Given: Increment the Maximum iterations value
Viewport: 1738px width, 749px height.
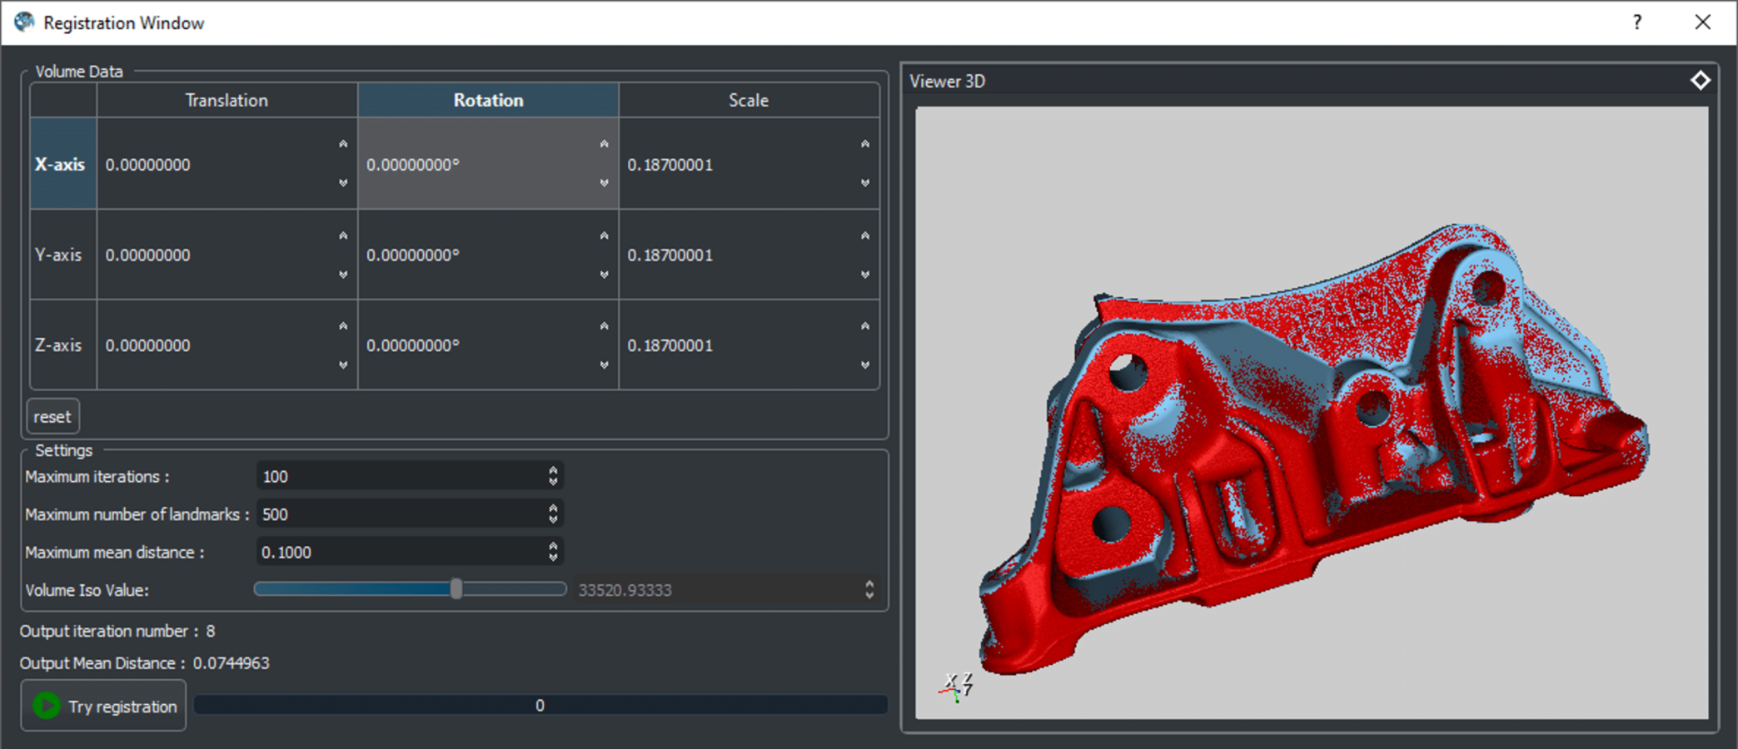Looking at the screenshot, I should click(552, 470).
